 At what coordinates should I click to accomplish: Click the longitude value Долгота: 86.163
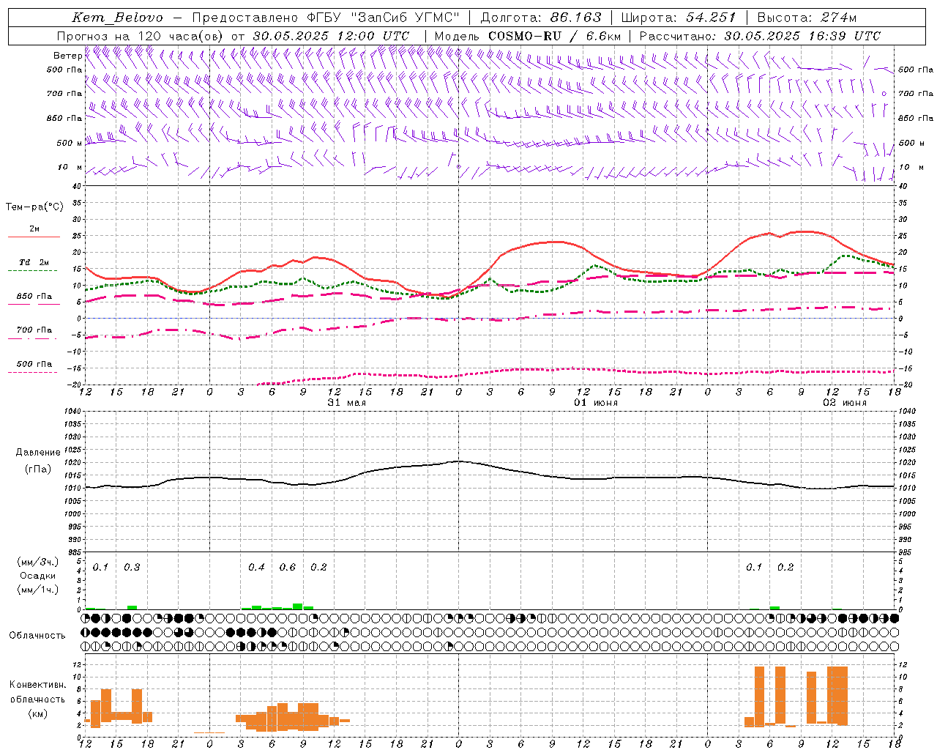[541, 18]
